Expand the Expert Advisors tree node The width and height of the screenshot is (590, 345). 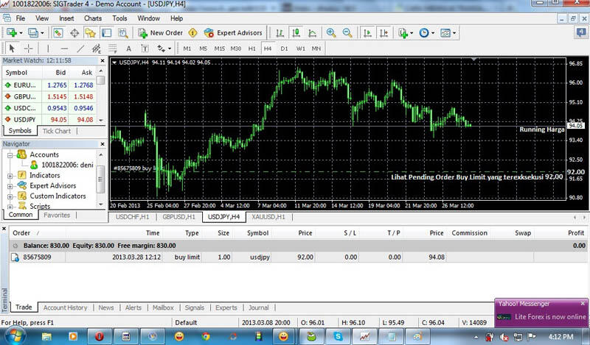pos(10,186)
